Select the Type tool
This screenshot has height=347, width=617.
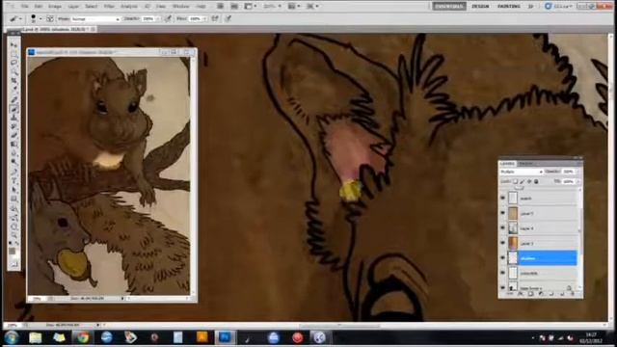point(14,180)
